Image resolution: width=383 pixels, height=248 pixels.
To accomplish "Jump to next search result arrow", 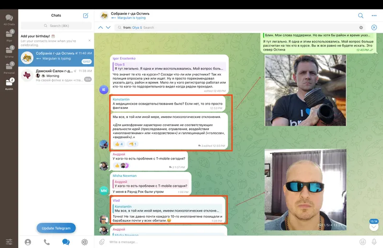I will click(108, 28).
